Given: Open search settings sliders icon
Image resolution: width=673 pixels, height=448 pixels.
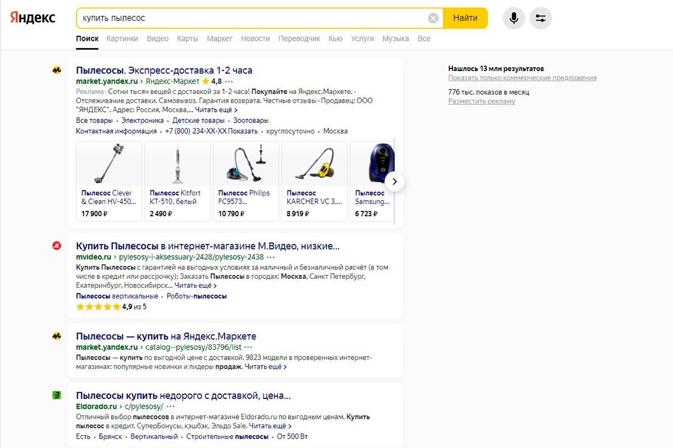Looking at the screenshot, I should point(541,18).
